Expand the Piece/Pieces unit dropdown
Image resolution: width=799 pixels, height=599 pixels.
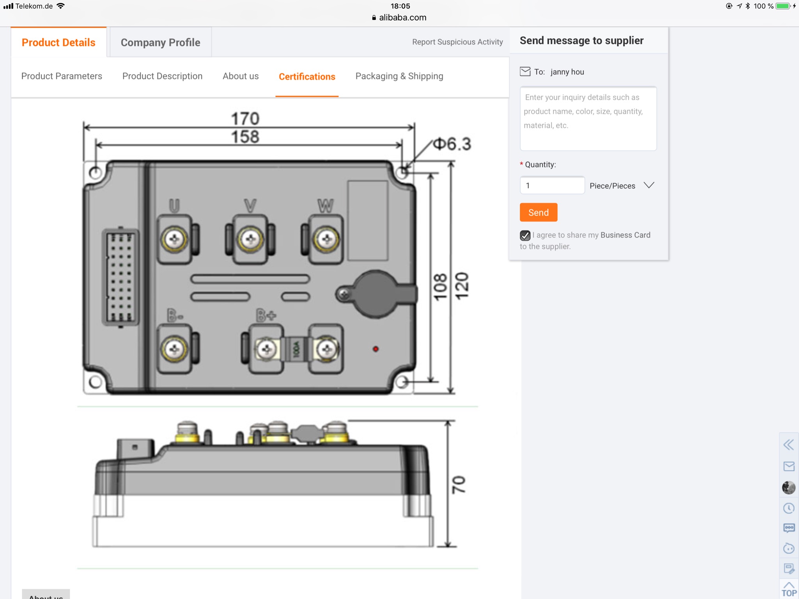[648, 185]
